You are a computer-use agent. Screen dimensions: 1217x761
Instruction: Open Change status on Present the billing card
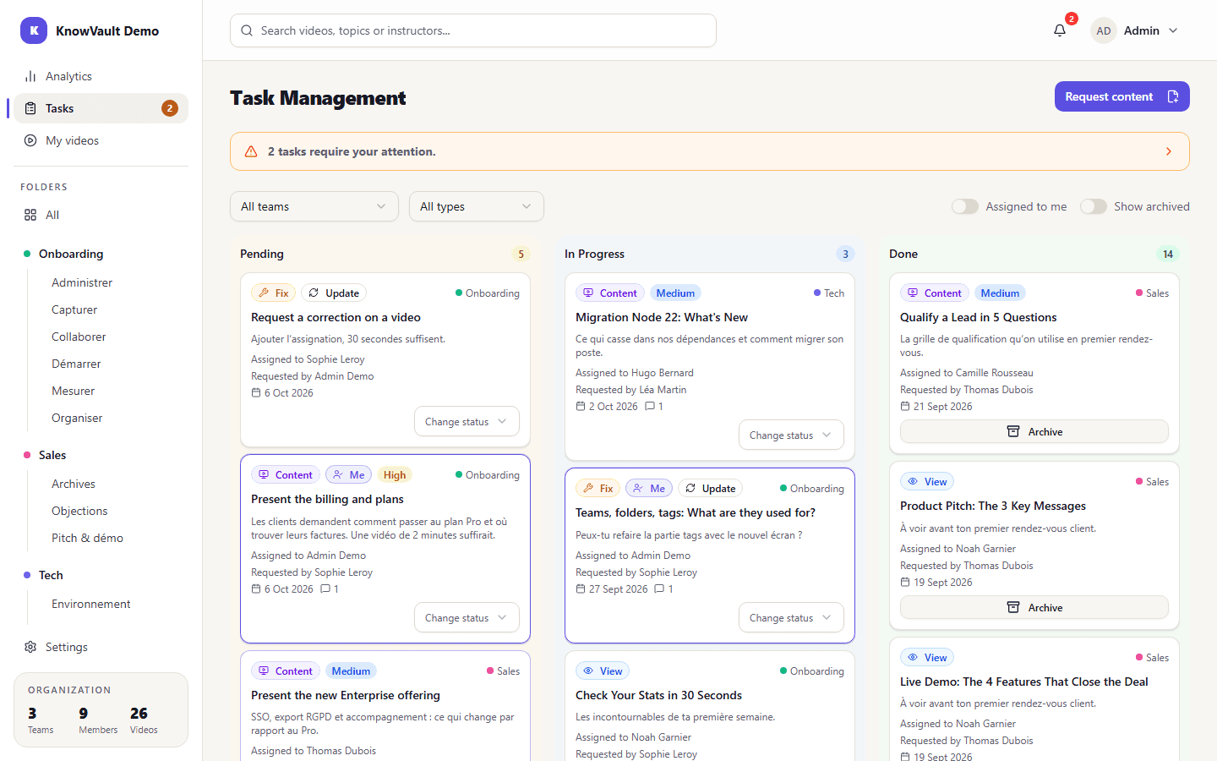coord(467,618)
